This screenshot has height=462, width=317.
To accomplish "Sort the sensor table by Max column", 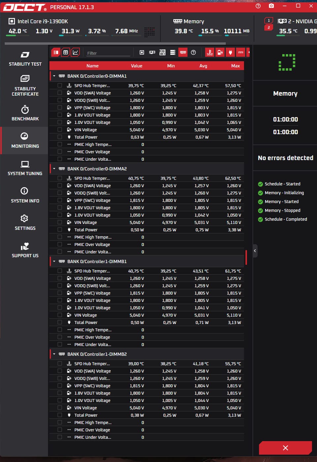I will pos(235,66).
